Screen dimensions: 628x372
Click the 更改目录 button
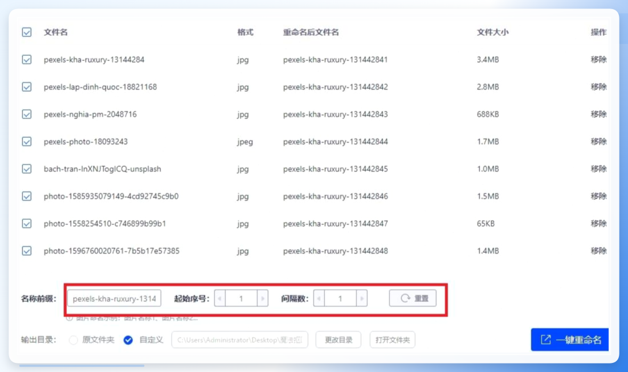coord(339,340)
